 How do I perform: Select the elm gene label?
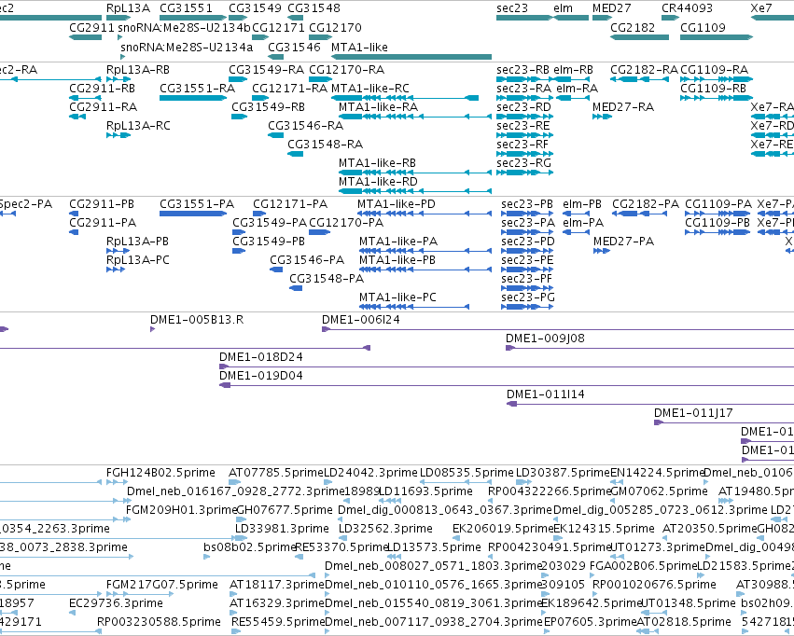pos(564,8)
